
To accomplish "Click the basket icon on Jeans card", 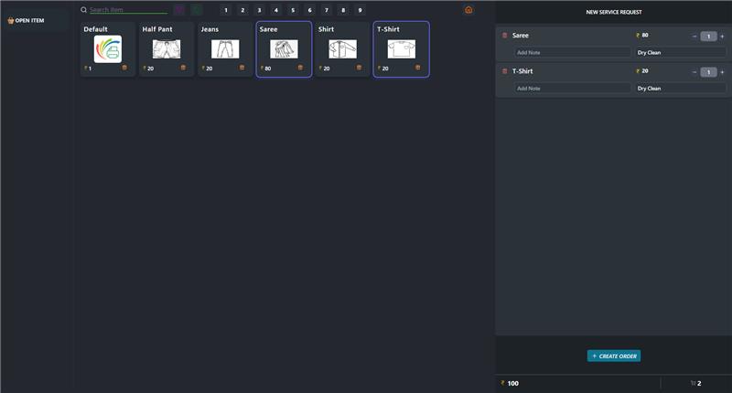I will tap(242, 68).
